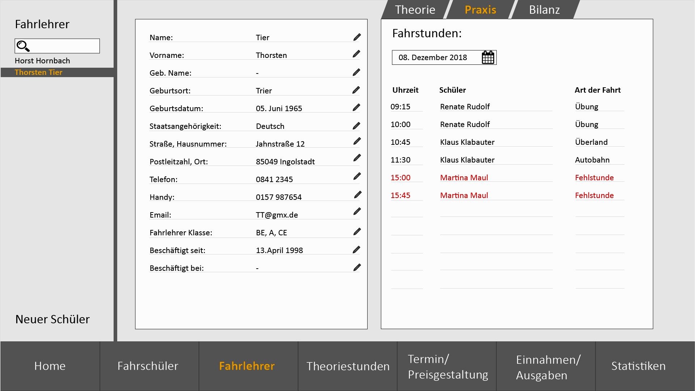695x391 pixels.
Task: Click pencil icon for Handy number
Action: 357,195
